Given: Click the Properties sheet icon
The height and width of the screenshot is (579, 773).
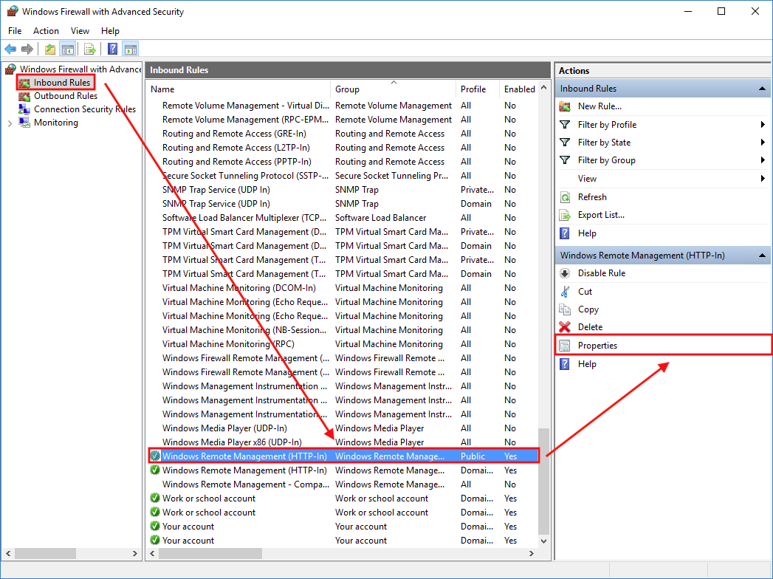Looking at the screenshot, I should (565, 346).
